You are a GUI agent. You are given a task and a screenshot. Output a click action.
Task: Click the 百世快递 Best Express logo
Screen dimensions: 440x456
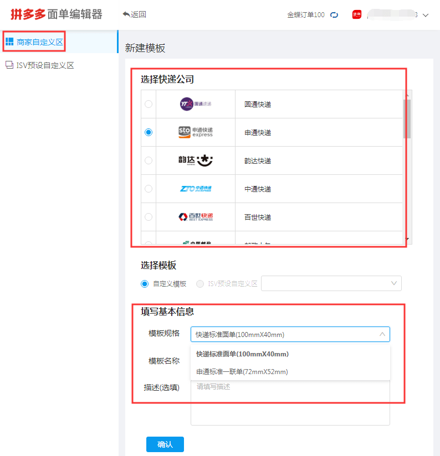(196, 217)
